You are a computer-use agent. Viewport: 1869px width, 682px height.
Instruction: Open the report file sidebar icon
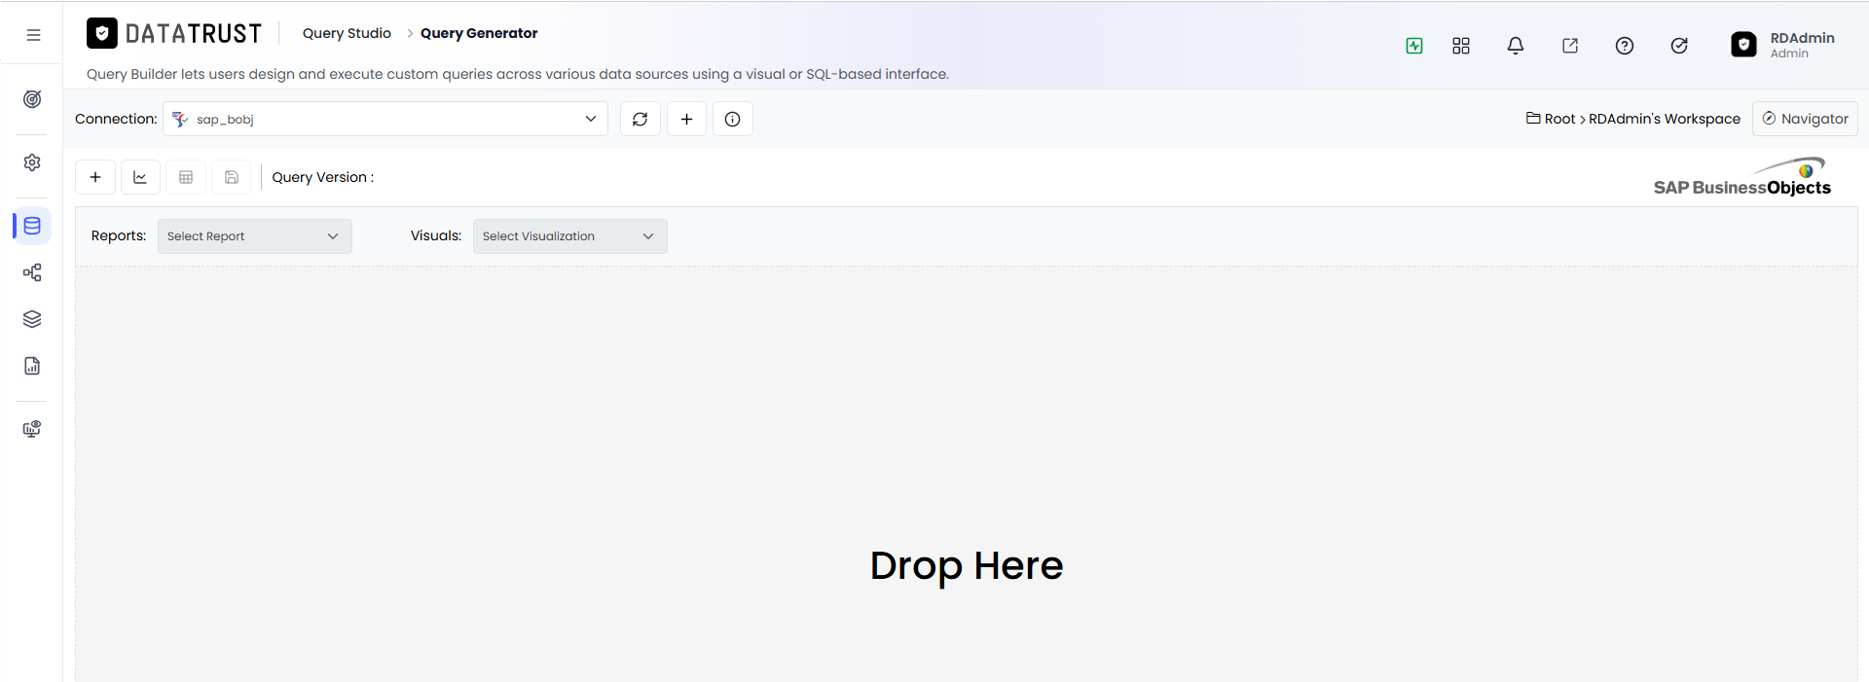click(x=32, y=366)
